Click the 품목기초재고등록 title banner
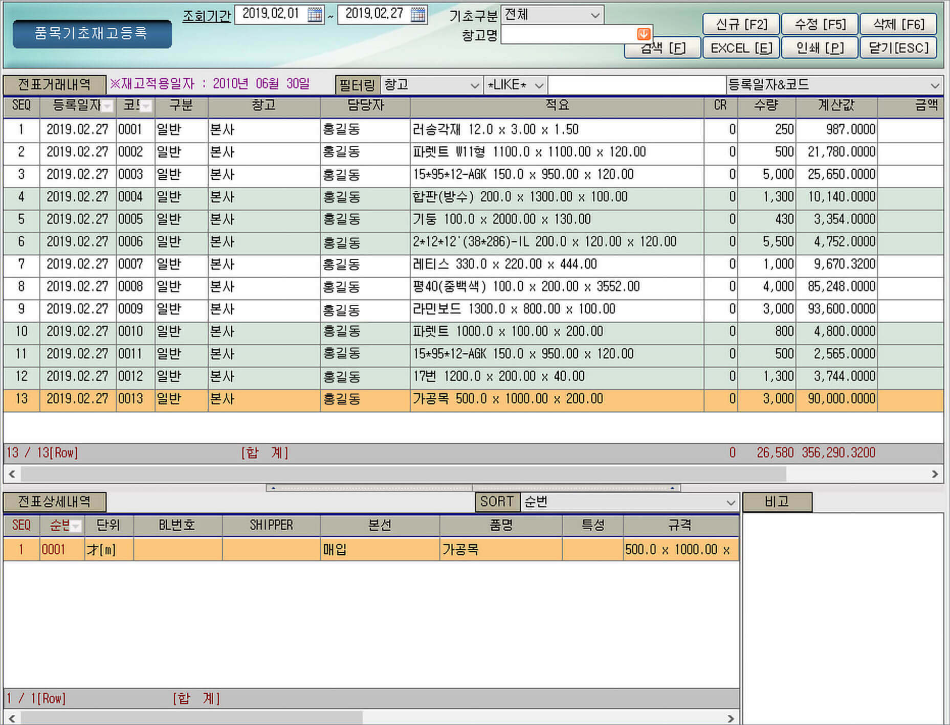Viewport: 950px width, 725px height. coord(92,34)
